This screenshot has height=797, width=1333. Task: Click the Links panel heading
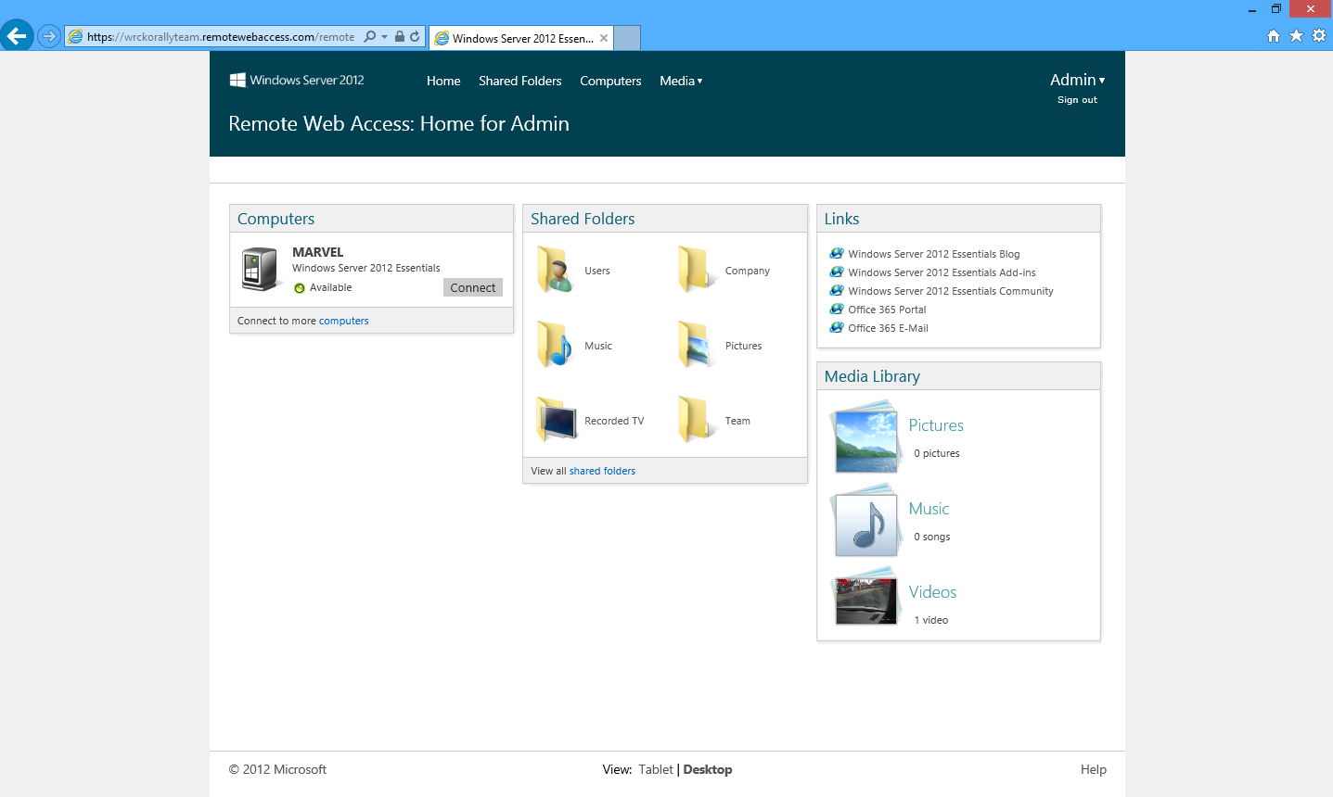pos(841,219)
